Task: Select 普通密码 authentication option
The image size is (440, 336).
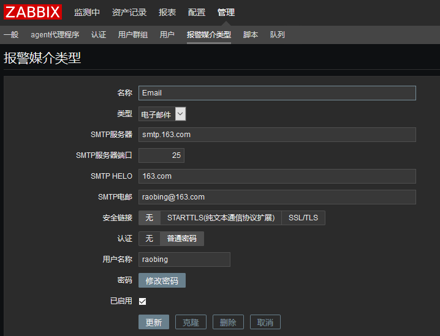Action: tap(182, 239)
